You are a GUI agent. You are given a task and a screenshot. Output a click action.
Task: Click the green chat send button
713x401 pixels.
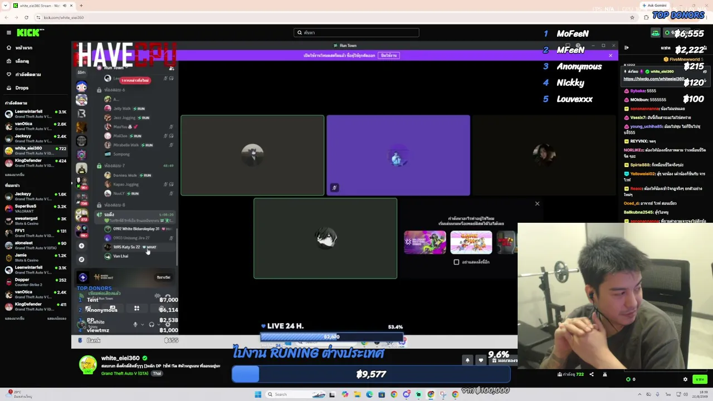pyautogui.click(x=699, y=379)
